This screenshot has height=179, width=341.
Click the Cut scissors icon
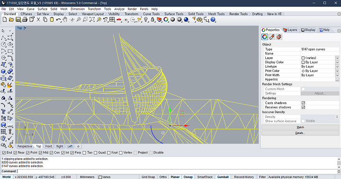pyautogui.click(x=38, y=19)
